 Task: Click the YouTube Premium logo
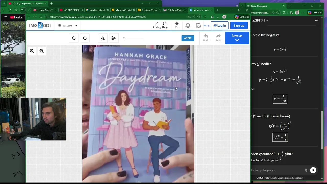point(17,17)
